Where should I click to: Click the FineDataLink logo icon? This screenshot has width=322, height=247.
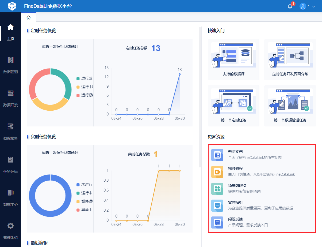(x=12, y=6)
